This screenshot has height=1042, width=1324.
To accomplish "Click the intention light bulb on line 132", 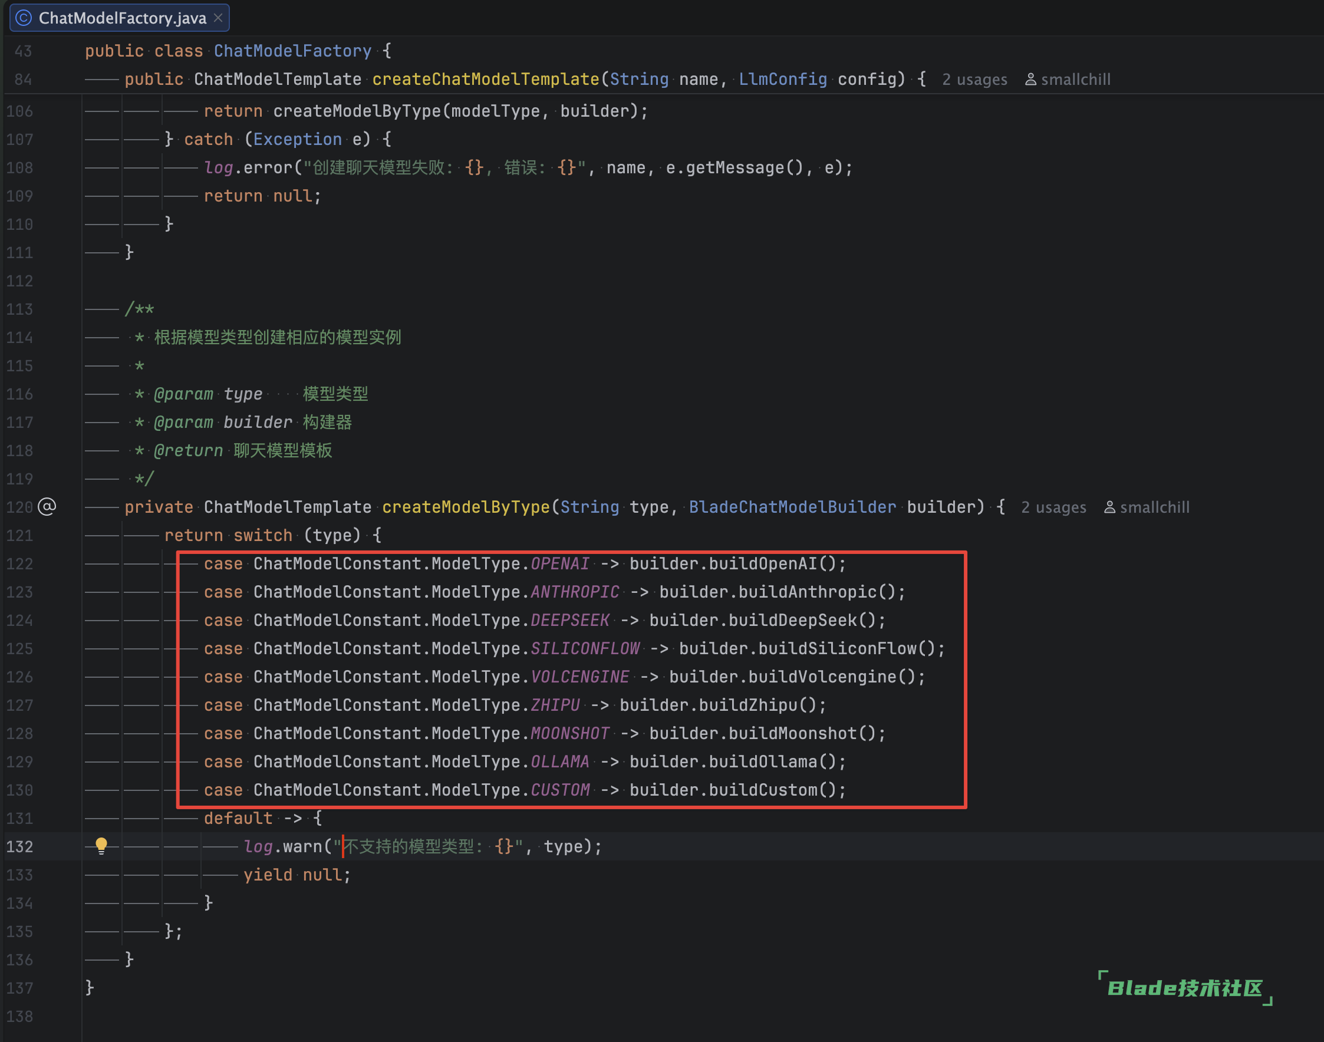I will pos(101,845).
